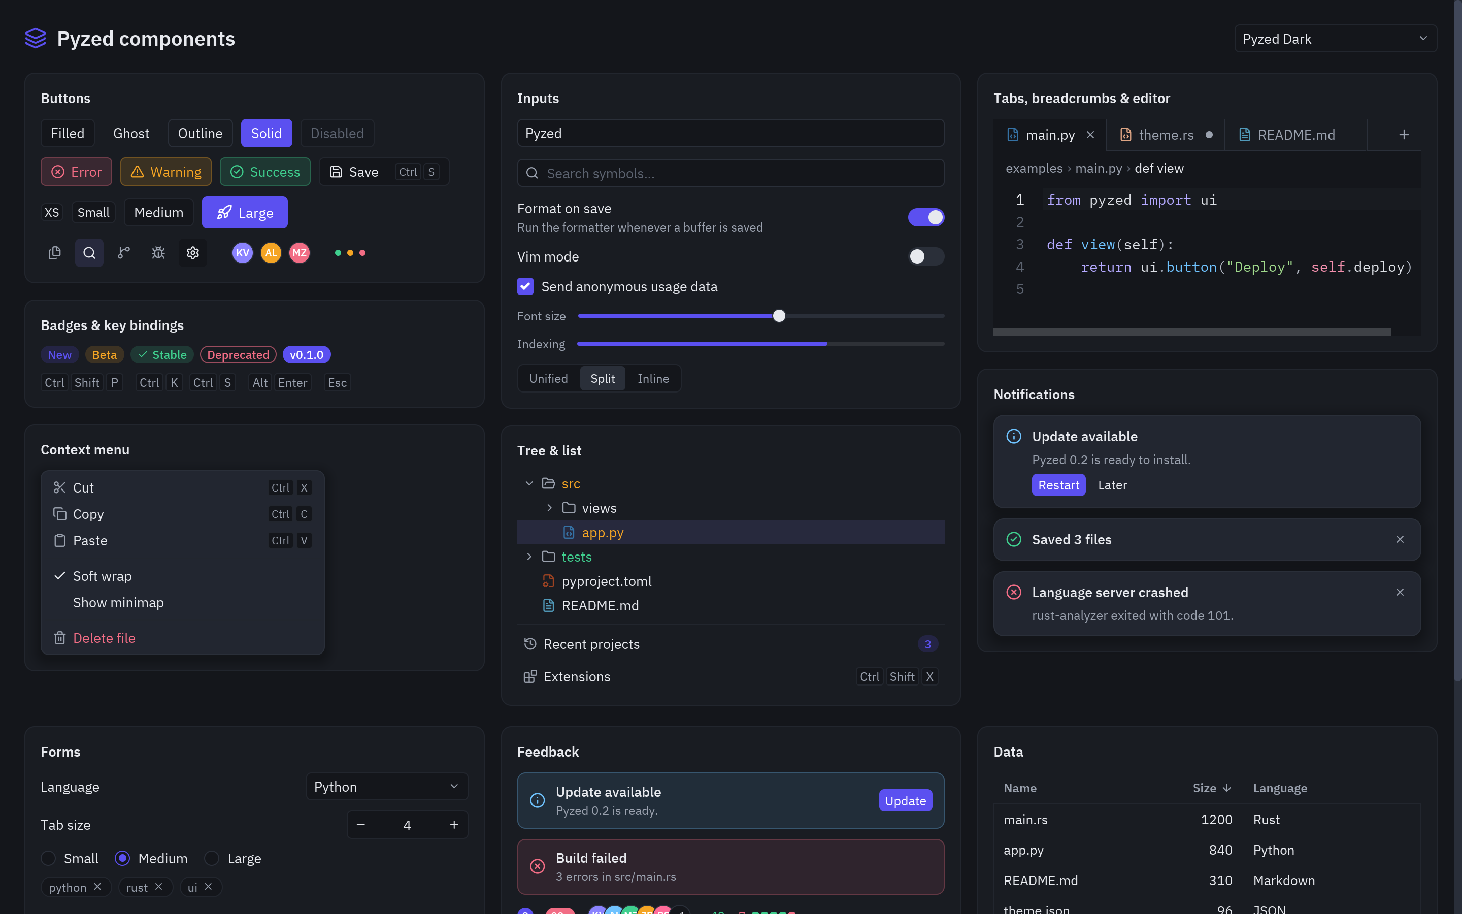
Task: Select the KV avatar
Action: pyautogui.click(x=242, y=253)
